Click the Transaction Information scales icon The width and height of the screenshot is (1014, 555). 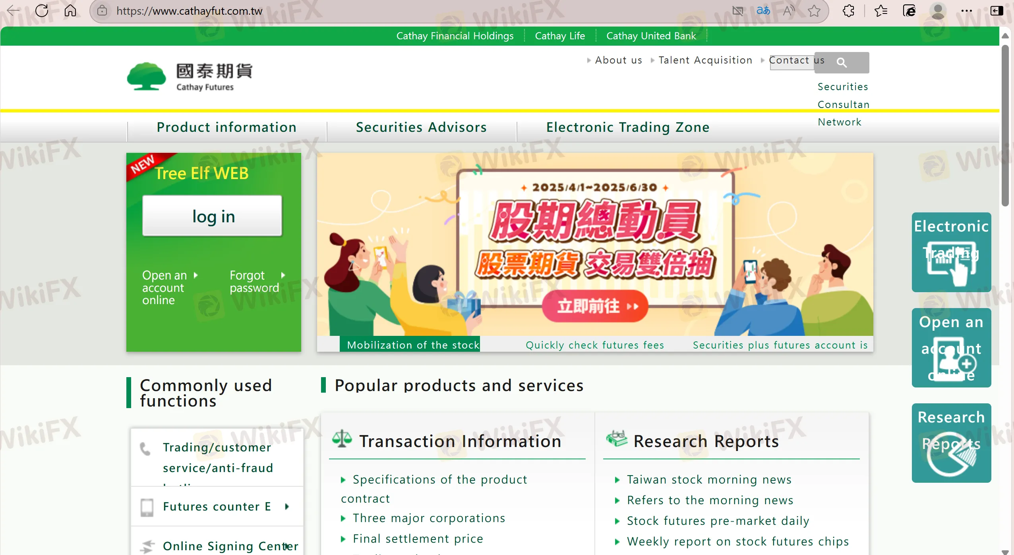tap(342, 439)
